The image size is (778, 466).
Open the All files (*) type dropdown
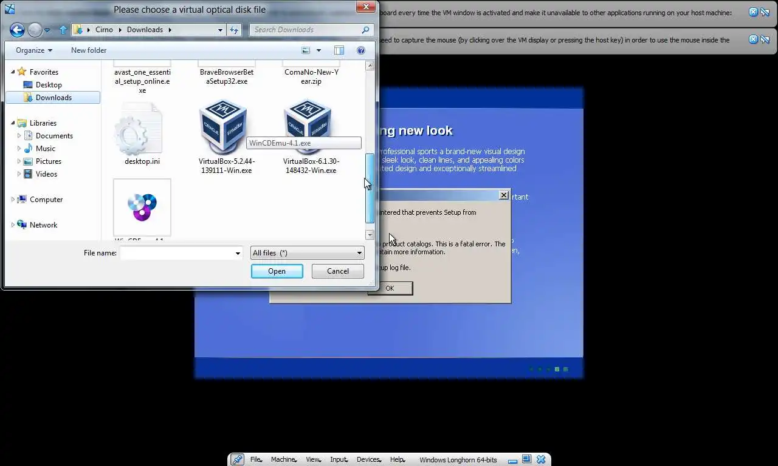pyautogui.click(x=307, y=253)
